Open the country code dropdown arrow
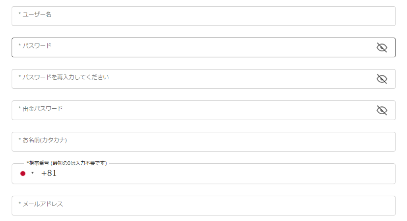Screen dimensions: 407x221 point(33,173)
